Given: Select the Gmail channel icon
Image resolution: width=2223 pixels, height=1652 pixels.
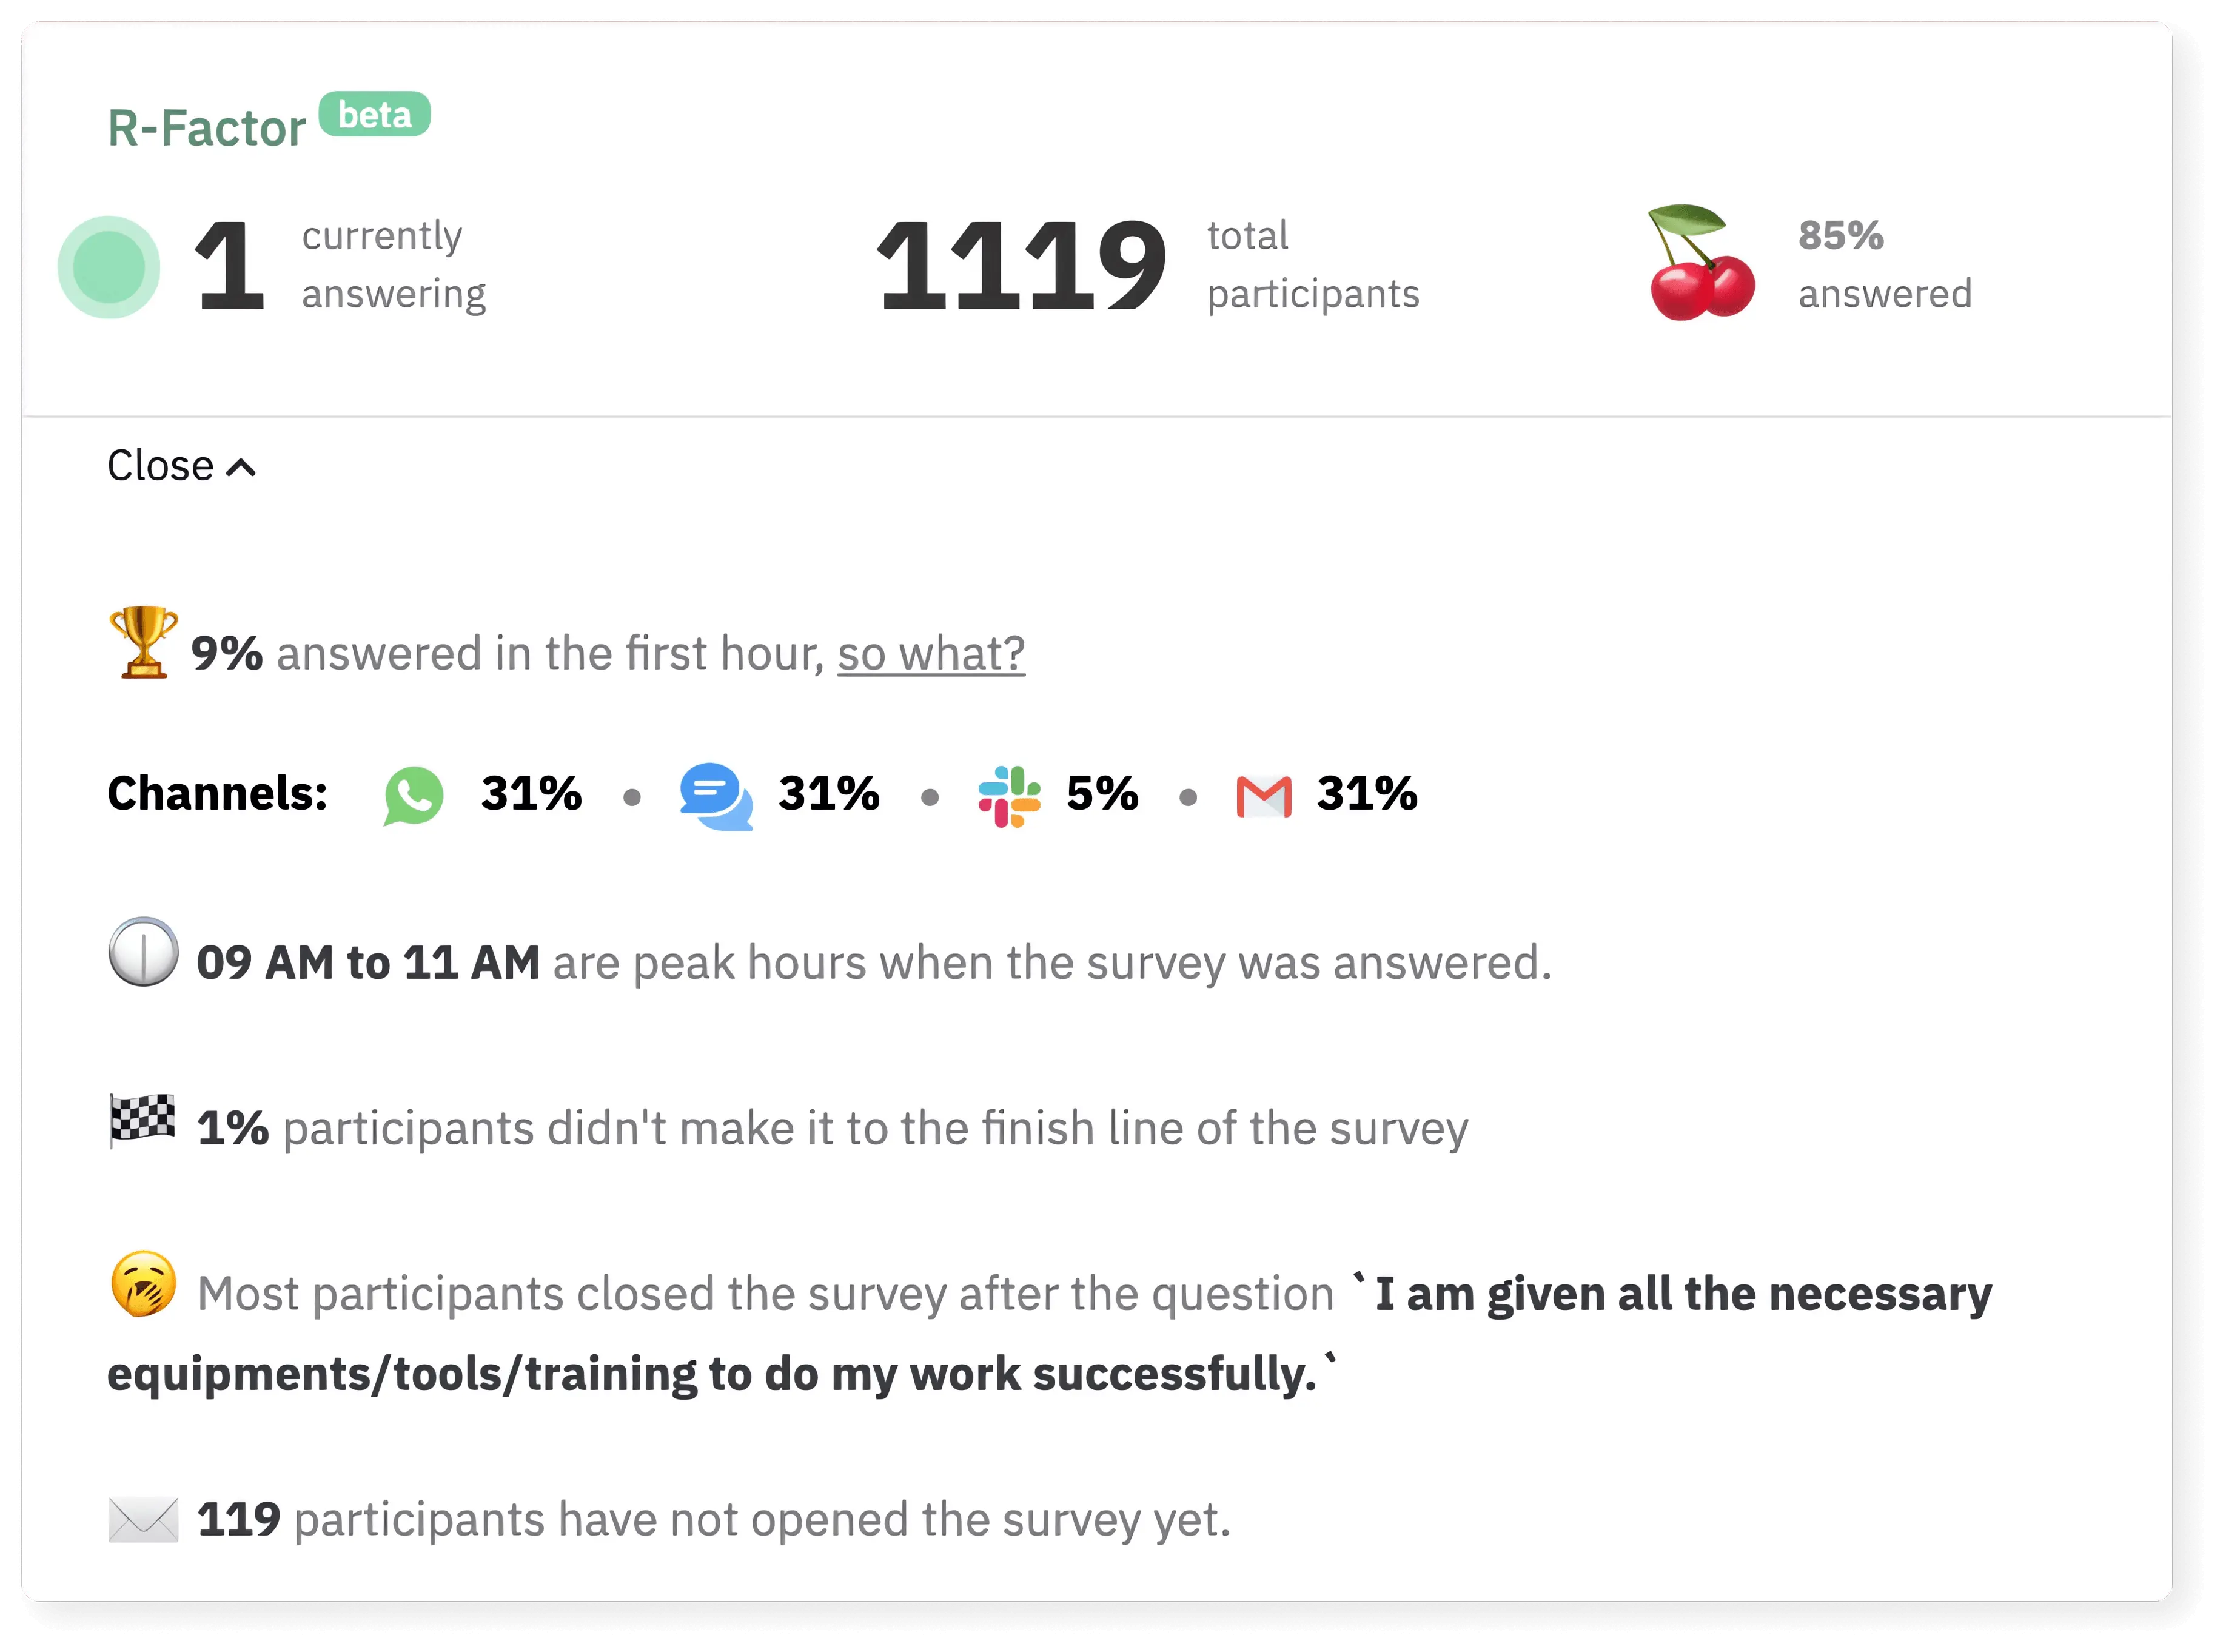Looking at the screenshot, I should point(1263,795).
